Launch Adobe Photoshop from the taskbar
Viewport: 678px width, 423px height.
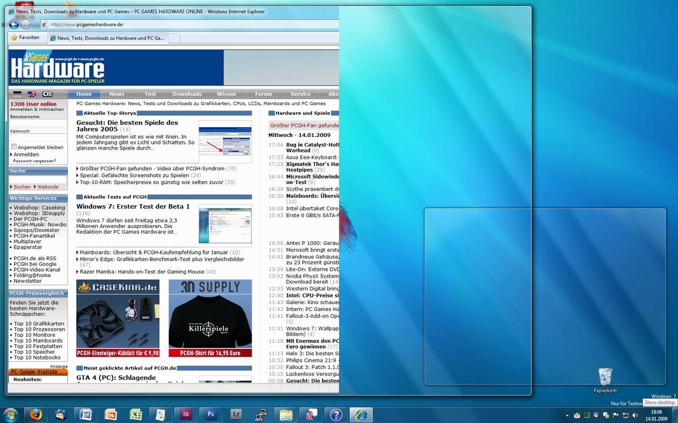[x=211, y=415]
